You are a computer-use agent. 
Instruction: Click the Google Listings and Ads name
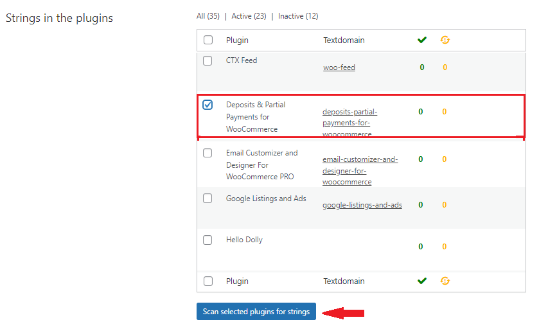pos(266,199)
